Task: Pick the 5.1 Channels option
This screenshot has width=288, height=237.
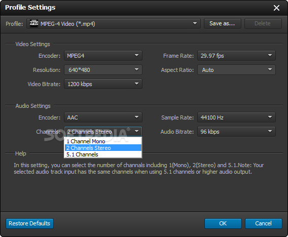Action: click(x=103, y=154)
